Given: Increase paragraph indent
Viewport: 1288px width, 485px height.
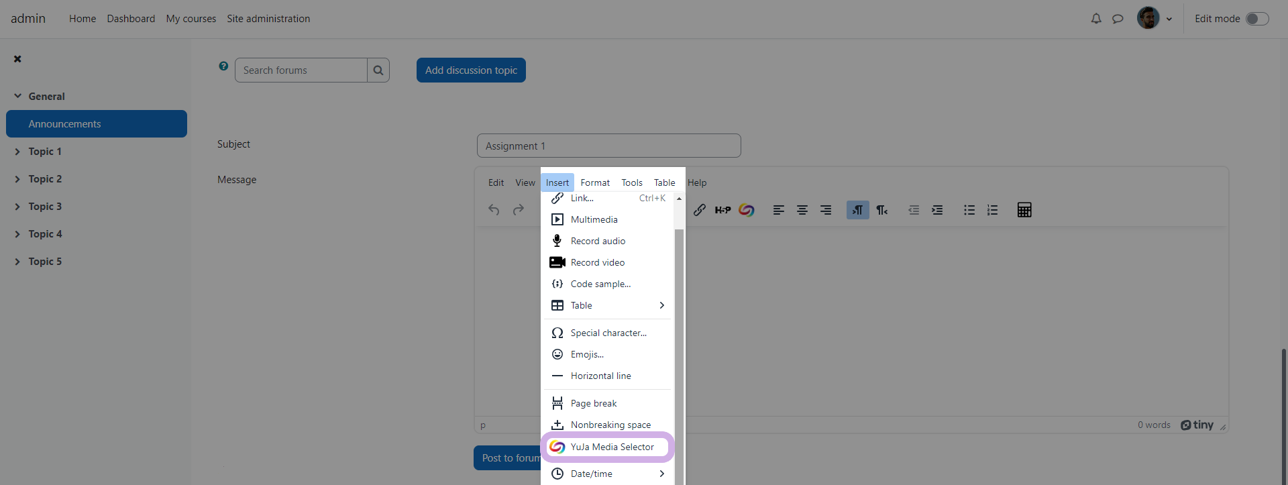Looking at the screenshot, I should point(937,210).
